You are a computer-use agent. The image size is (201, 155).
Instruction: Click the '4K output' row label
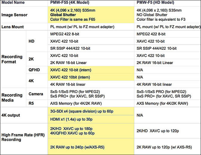(x=11, y=115)
